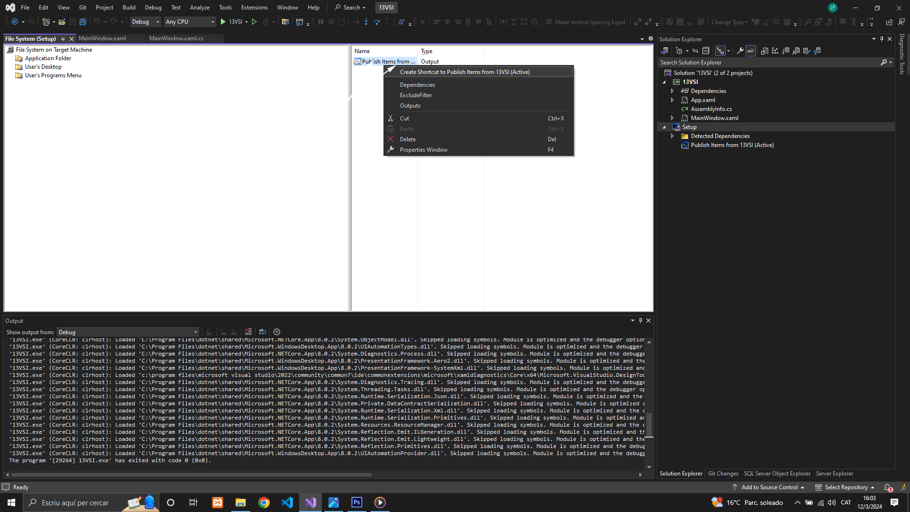The image size is (910, 512).
Task: Open Solution Explorer properties wrench icon
Action: coord(740,51)
